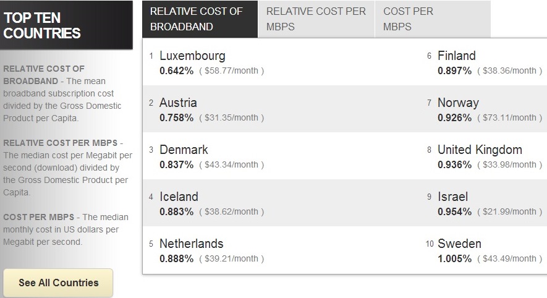Click the Top Ten Countries heading
The width and height of the screenshot is (547, 298).
point(42,25)
